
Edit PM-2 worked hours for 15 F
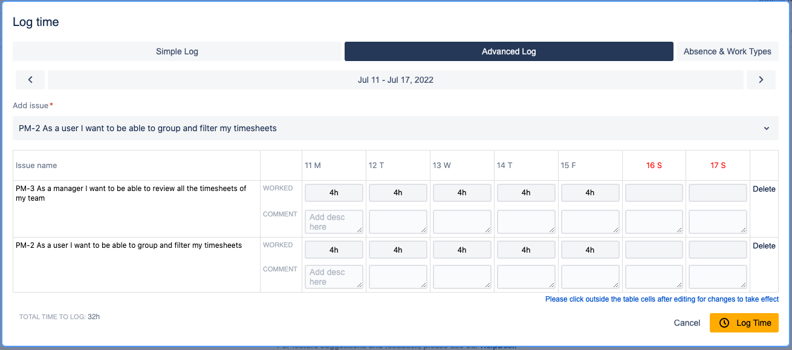coord(590,250)
